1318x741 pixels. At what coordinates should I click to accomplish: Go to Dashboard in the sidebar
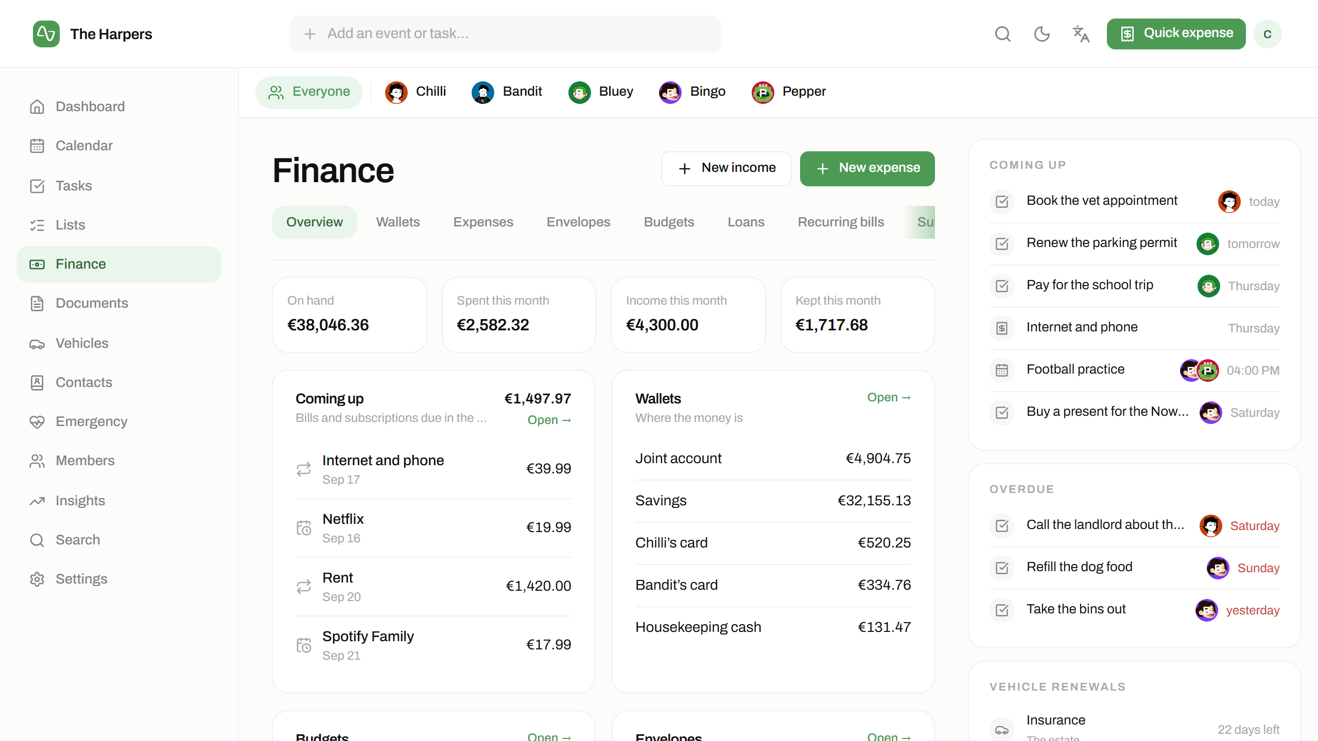[119, 107]
